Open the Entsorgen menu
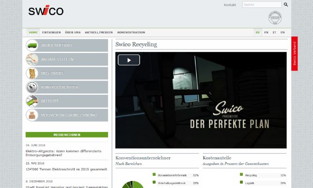Screen dimensions: 313x188 51,32
